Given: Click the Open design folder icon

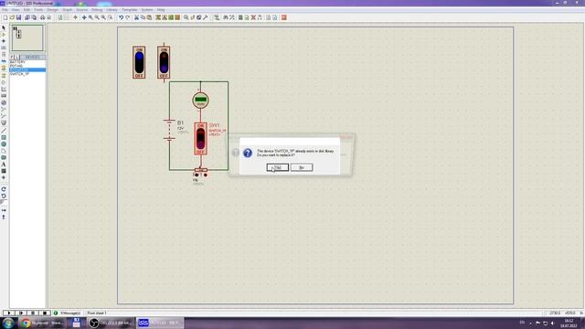Looking at the screenshot, I should [x=12, y=17].
